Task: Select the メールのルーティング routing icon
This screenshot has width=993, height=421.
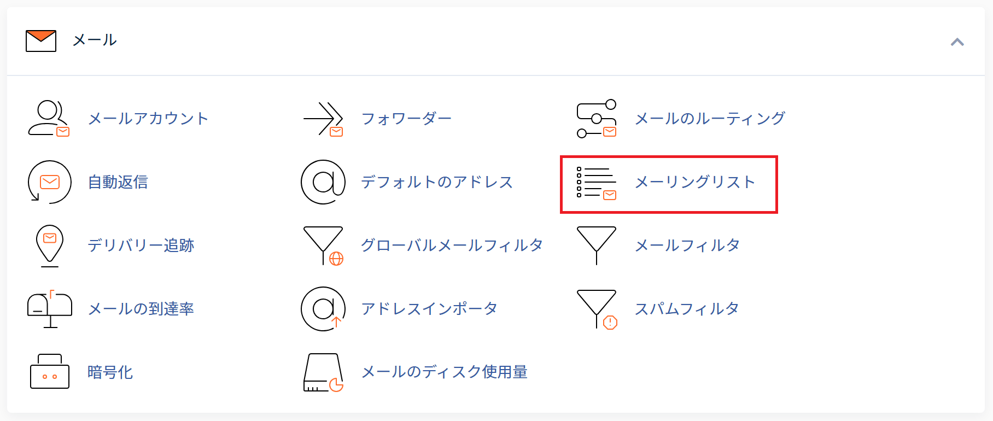Action: [x=597, y=119]
